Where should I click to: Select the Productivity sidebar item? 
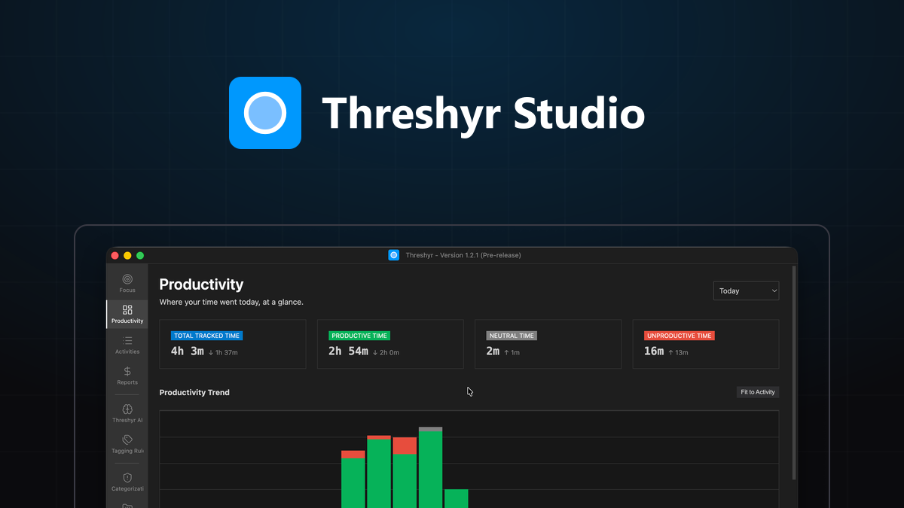coord(127,314)
